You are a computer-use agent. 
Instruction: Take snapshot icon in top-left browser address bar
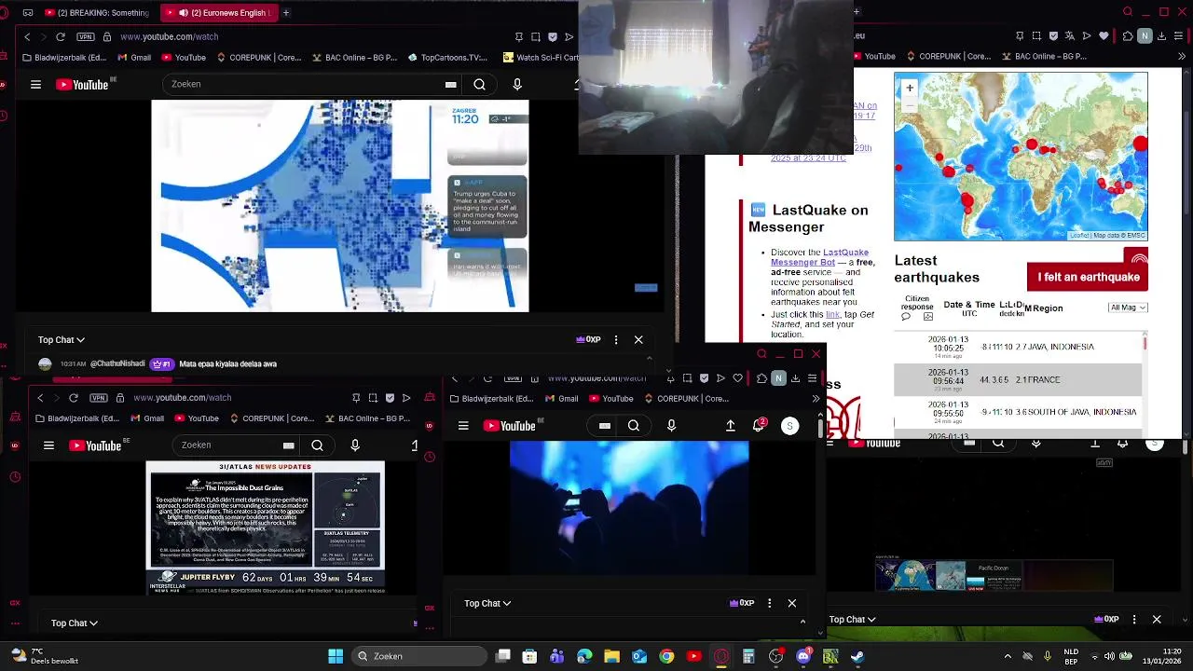536,36
